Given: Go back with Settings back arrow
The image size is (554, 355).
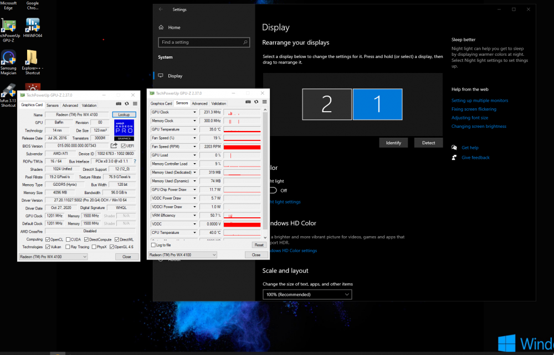Looking at the screenshot, I should [161, 9].
